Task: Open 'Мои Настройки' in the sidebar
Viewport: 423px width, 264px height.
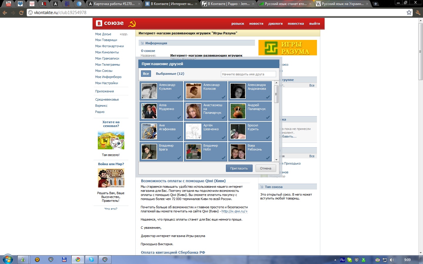Action: [107, 83]
